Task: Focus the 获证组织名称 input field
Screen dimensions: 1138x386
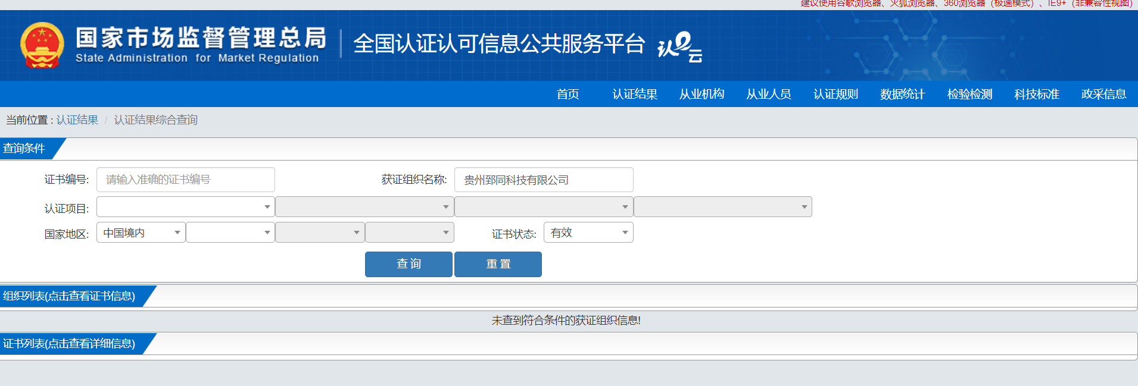Action: 544,180
